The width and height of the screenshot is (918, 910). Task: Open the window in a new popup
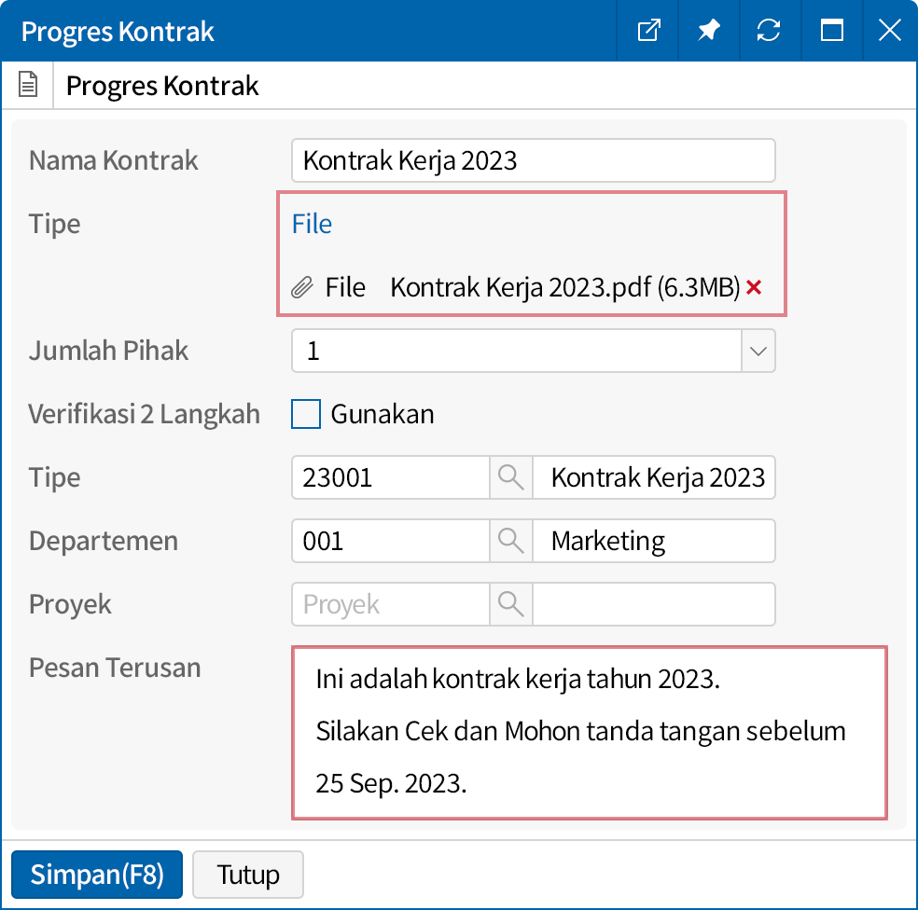click(648, 31)
